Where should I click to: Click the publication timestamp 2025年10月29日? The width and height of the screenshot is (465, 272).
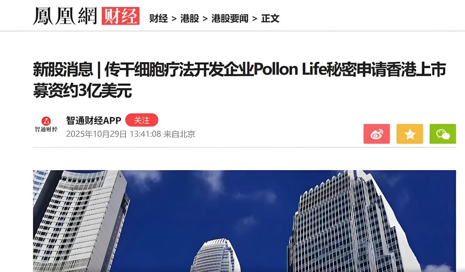(x=96, y=134)
